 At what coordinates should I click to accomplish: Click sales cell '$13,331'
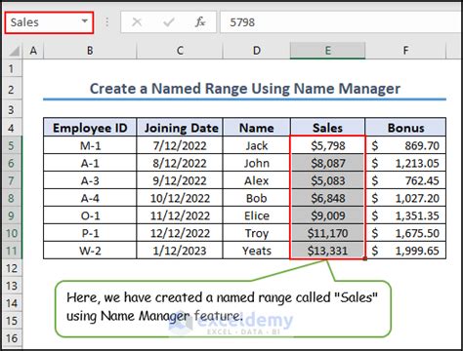point(327,251)
